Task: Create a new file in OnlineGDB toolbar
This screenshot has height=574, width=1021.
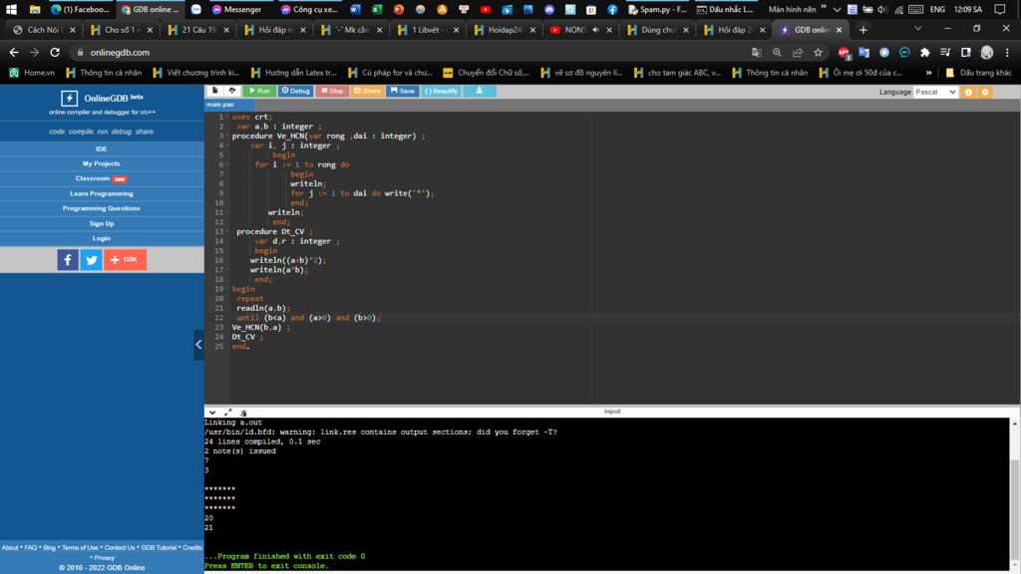Action: point(215,91)
